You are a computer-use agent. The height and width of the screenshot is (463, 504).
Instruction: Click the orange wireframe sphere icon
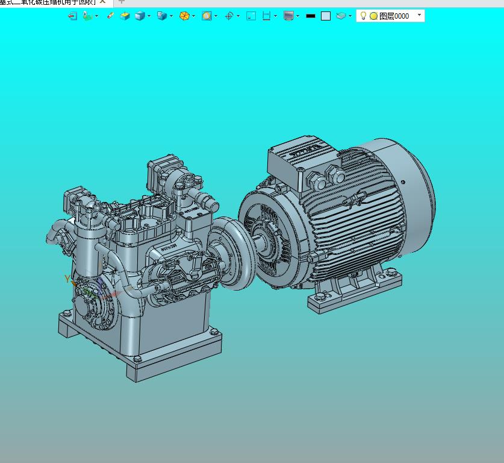coord(184,16)
